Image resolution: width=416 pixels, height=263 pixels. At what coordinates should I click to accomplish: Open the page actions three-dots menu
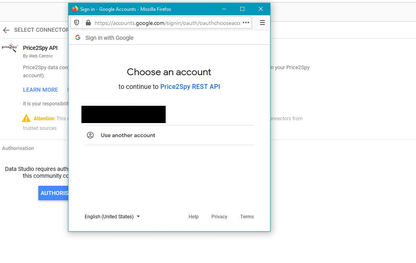click(x=246, y=23)
